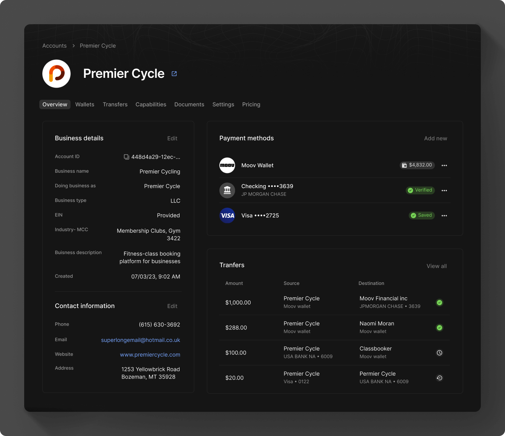Click the Saved status badge
The image size is (505, 436).
coord(421,215)
